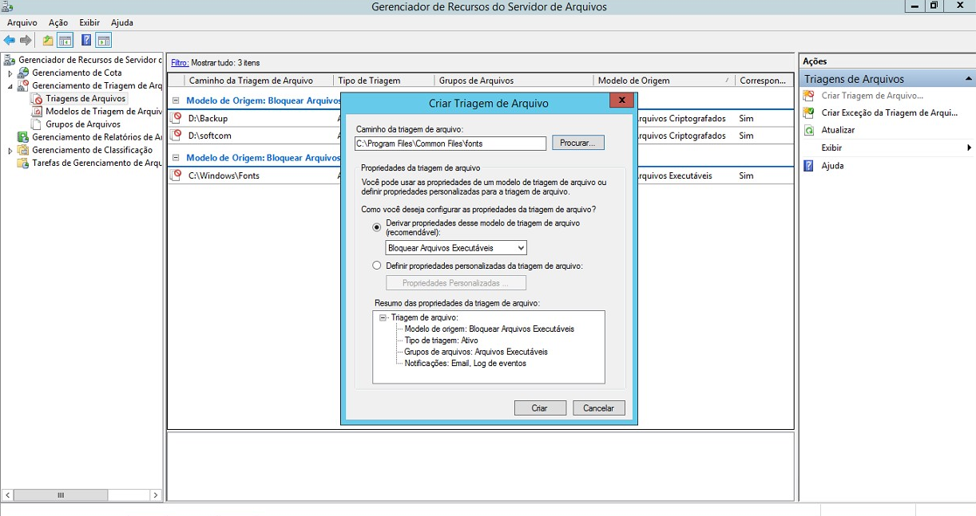Expand the Gerenciamento de Cota tree node
The width and height of the screenshot is (976, 516).
10,73
